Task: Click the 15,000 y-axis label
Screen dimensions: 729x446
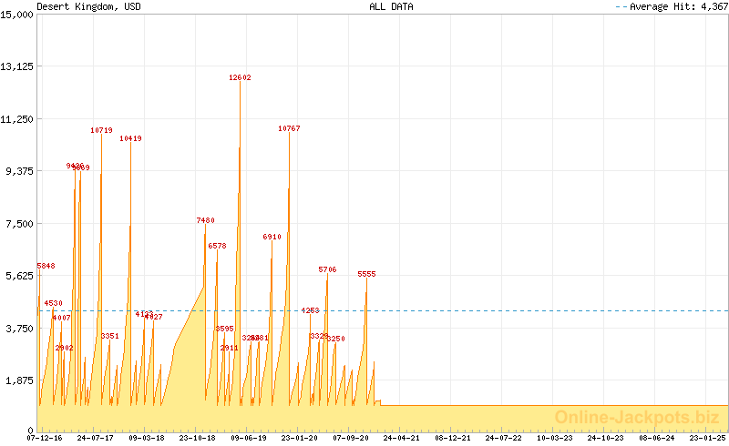Action: pyautogui.click(x=18, y=15)
